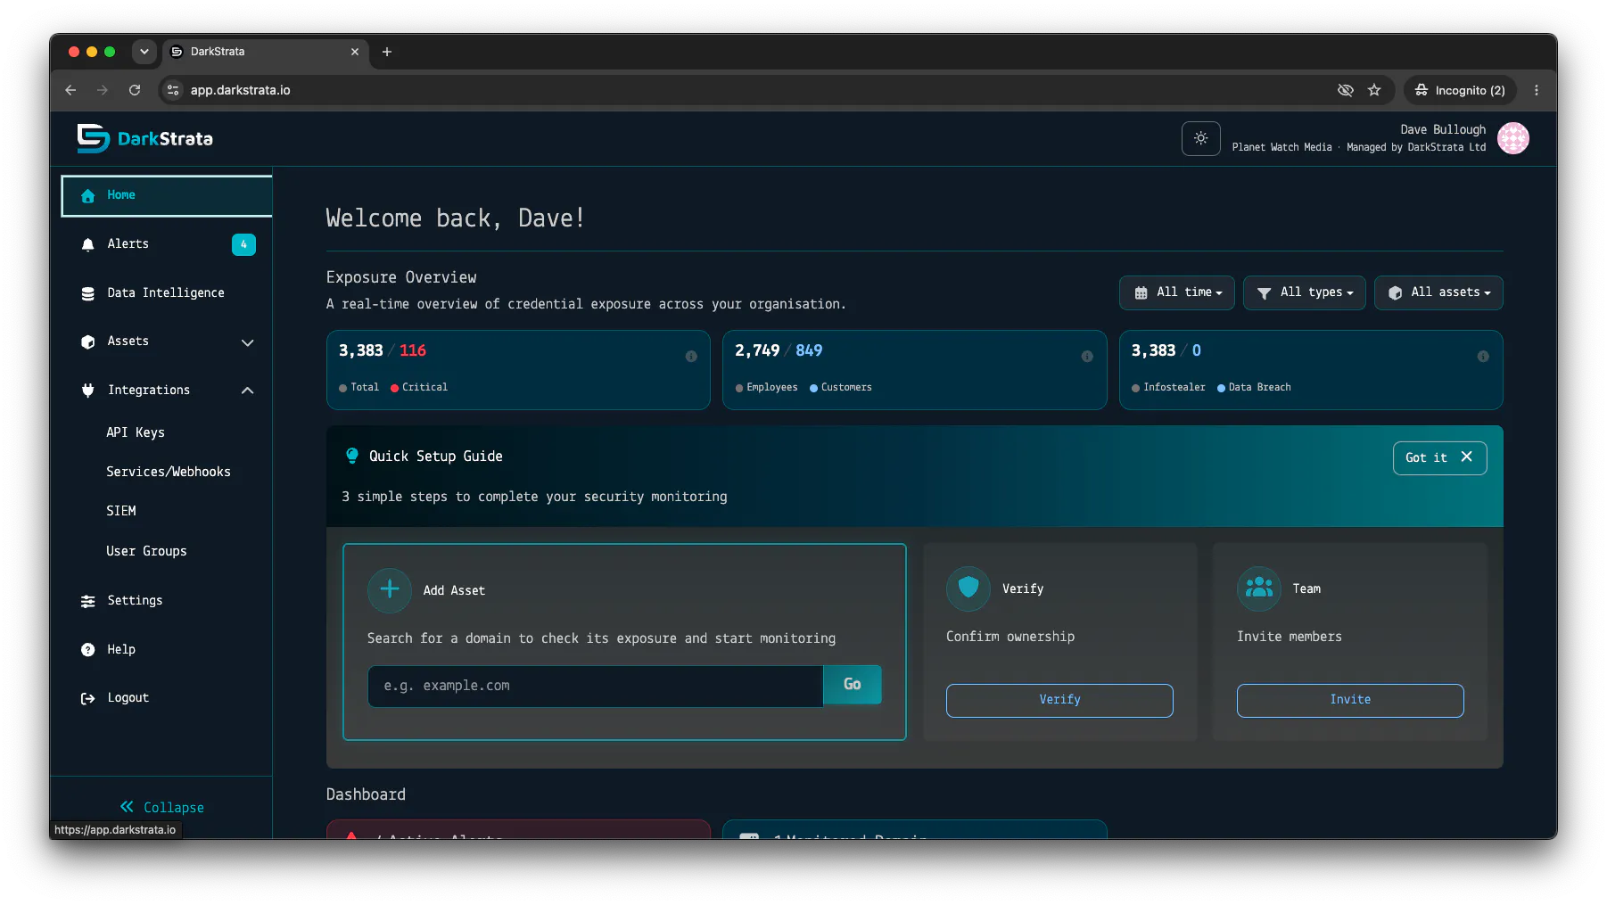This screenshot has width=1607, height=905.
Task: Open SIEM under Integrations
Action: pyautogui.click(x=121, y=511)
